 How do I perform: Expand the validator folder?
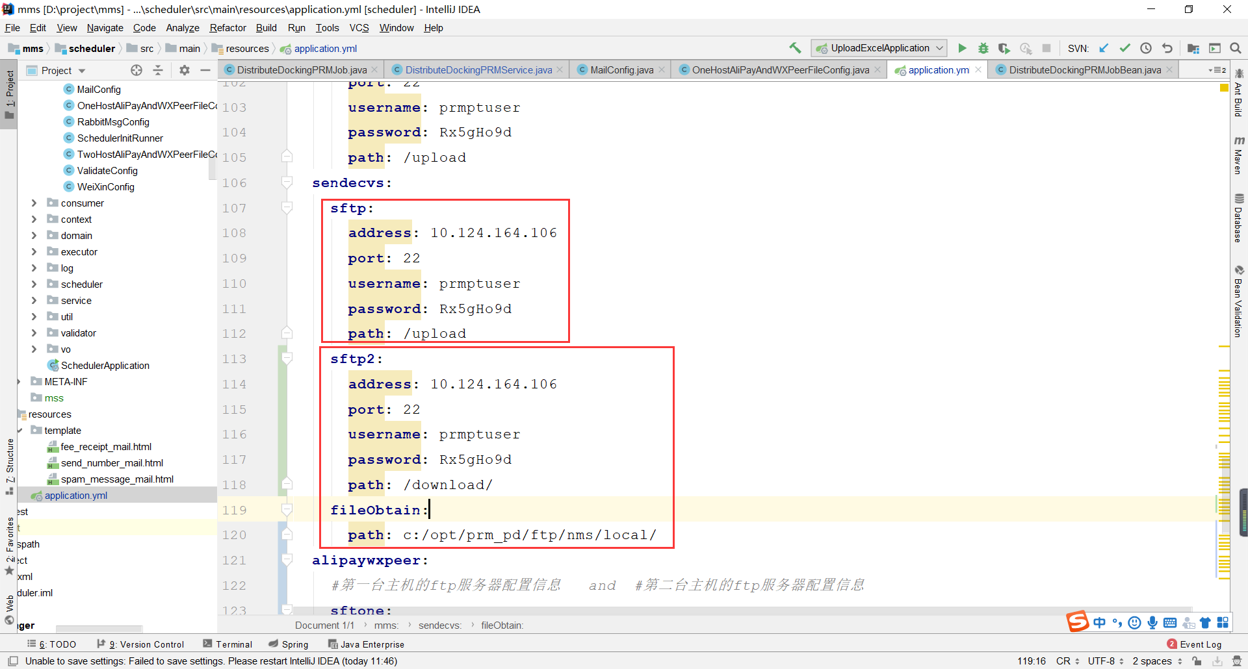[x=34, y=333]
